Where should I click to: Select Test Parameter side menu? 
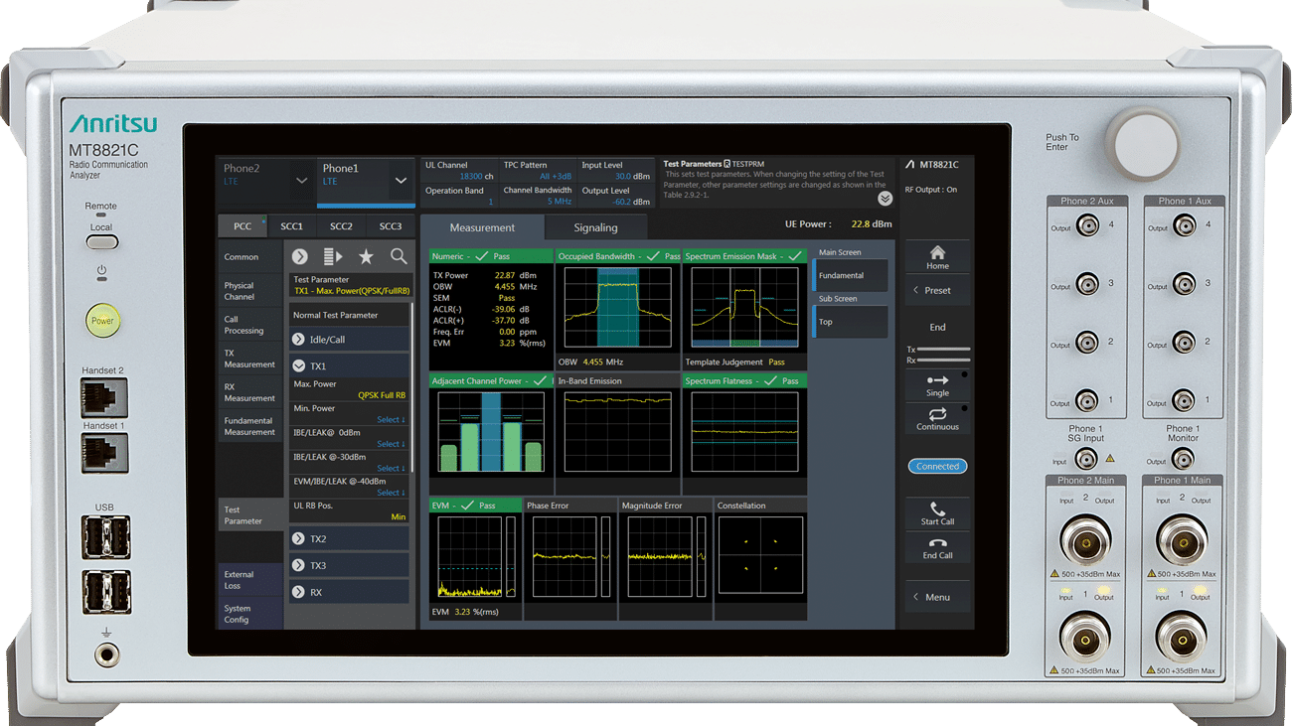tap(250, 515)
